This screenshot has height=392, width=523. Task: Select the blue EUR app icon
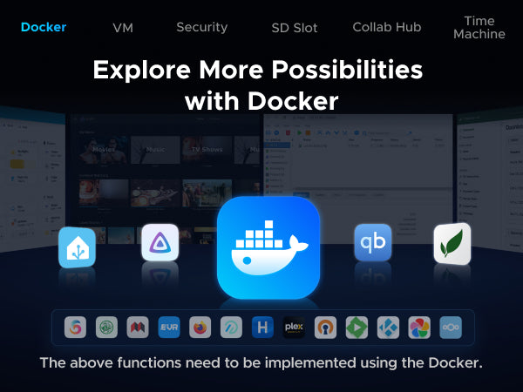pos(169,328)
